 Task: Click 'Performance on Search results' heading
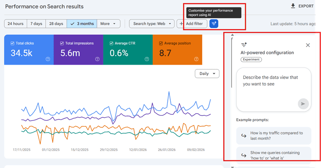[x=44, y=6]
